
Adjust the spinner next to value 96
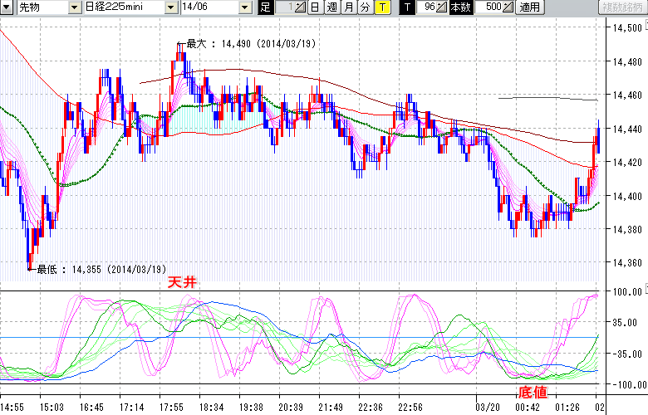[443, 7]
